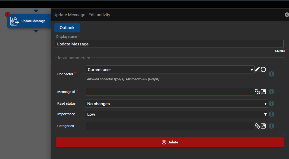Click the link icon beside Categories field
The width and height of the screenshot is (289, 159).
[257, 126]
